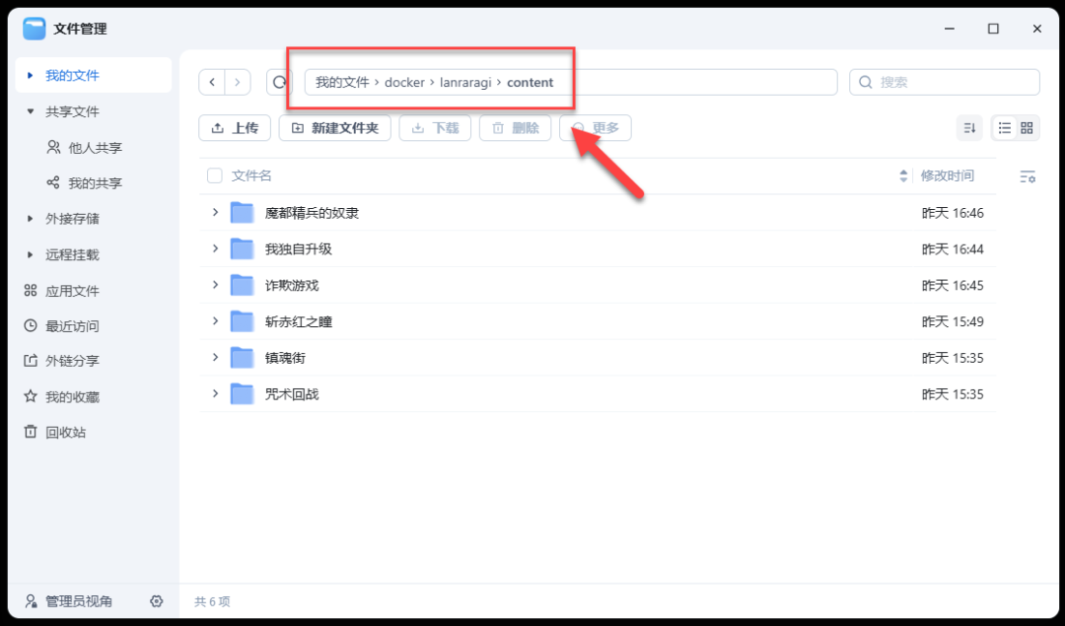Select the folder name 诈欺游戏
Image resolution: width=1065 pixels, height=626 pixels.
[x=291, y=285]
